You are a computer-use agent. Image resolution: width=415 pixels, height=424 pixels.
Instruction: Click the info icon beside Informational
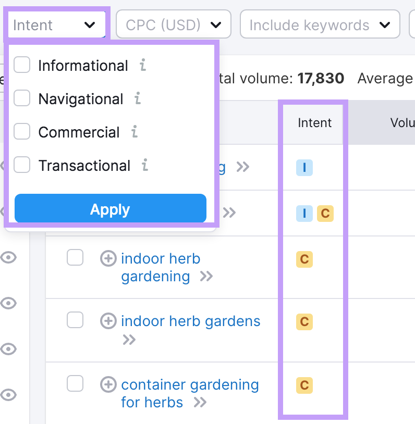(x=143, y=65)
